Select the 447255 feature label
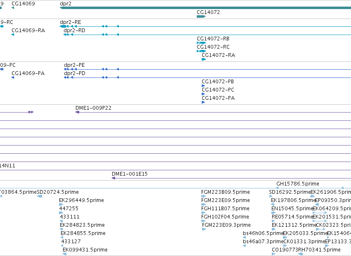This screenshot has width=351, height=256. (69, 209)
